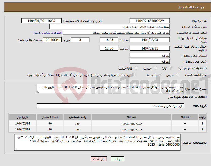Click the تاریخ نیاز column header
Screen dimensions: 211x166
click(x=22, y=117)
